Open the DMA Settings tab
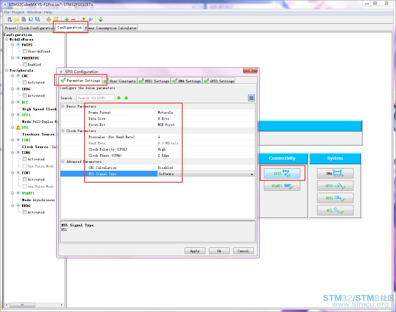This screenshot has height=312, width=396. pyautogui.click(x=187, y=81)
